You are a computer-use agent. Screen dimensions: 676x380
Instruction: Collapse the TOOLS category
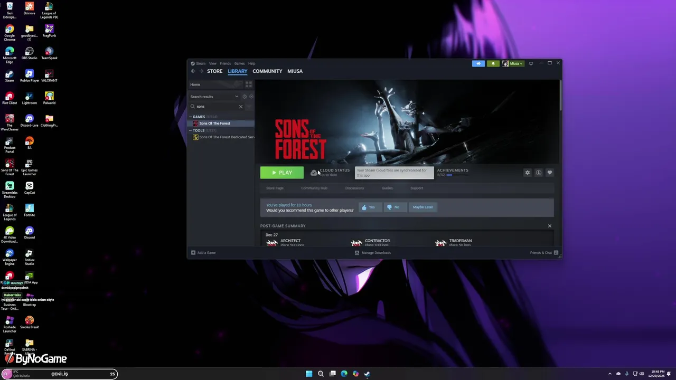point(191,130)
